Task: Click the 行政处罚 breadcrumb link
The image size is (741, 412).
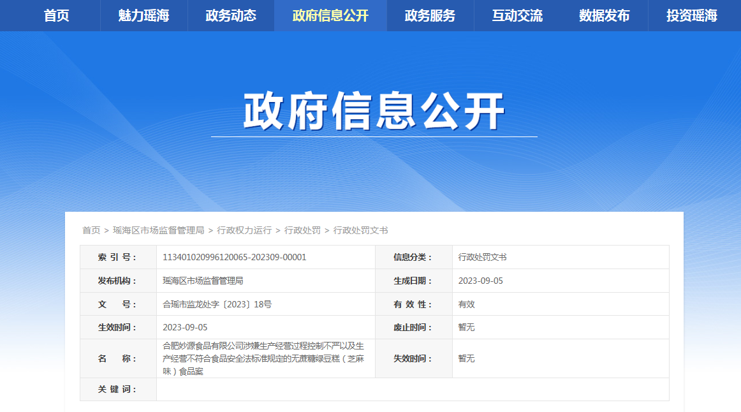Action: click(x=302, y=230)
